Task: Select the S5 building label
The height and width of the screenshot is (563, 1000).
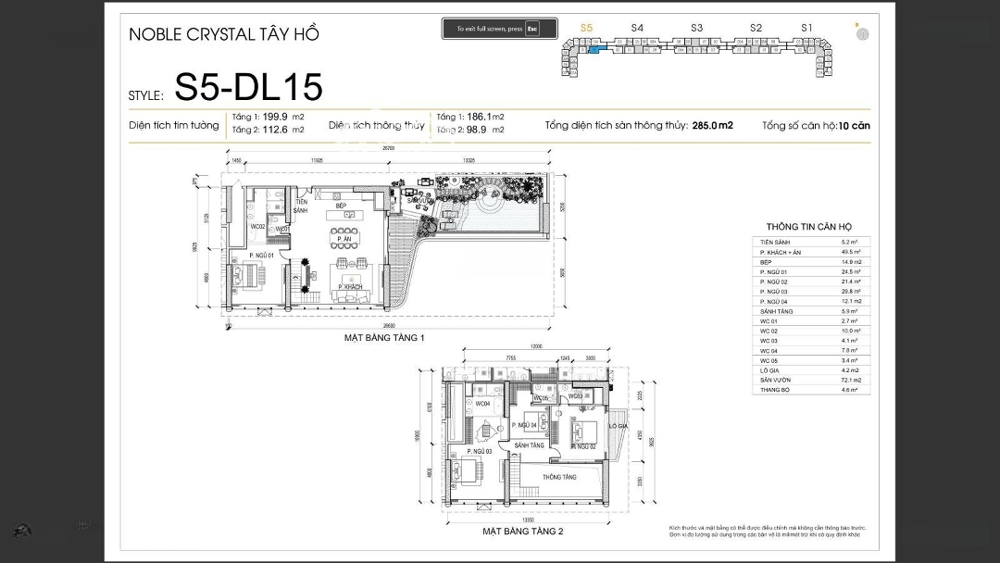Action: 586,28
